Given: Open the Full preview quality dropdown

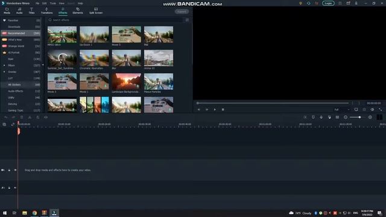Looking at the screenshot, I should [x=342, y=110].
